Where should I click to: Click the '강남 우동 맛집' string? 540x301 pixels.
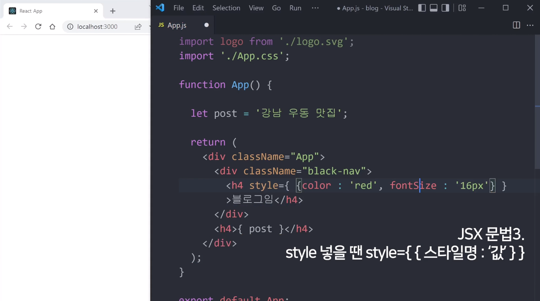[299, 113]
